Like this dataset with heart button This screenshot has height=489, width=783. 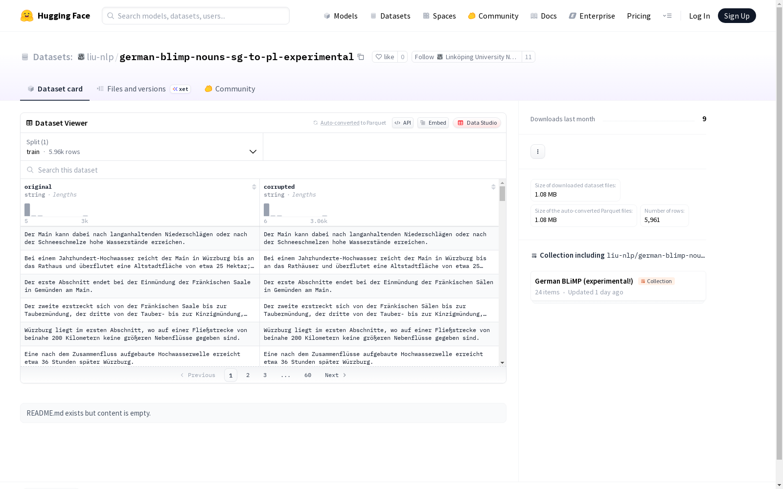[385, 57]
